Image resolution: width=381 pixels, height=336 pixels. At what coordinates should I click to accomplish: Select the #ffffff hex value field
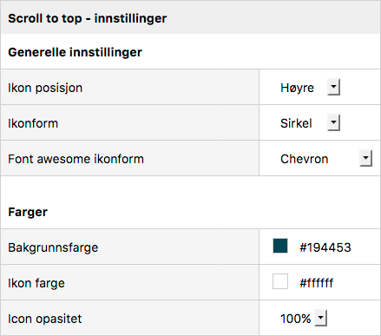point(316,283)
